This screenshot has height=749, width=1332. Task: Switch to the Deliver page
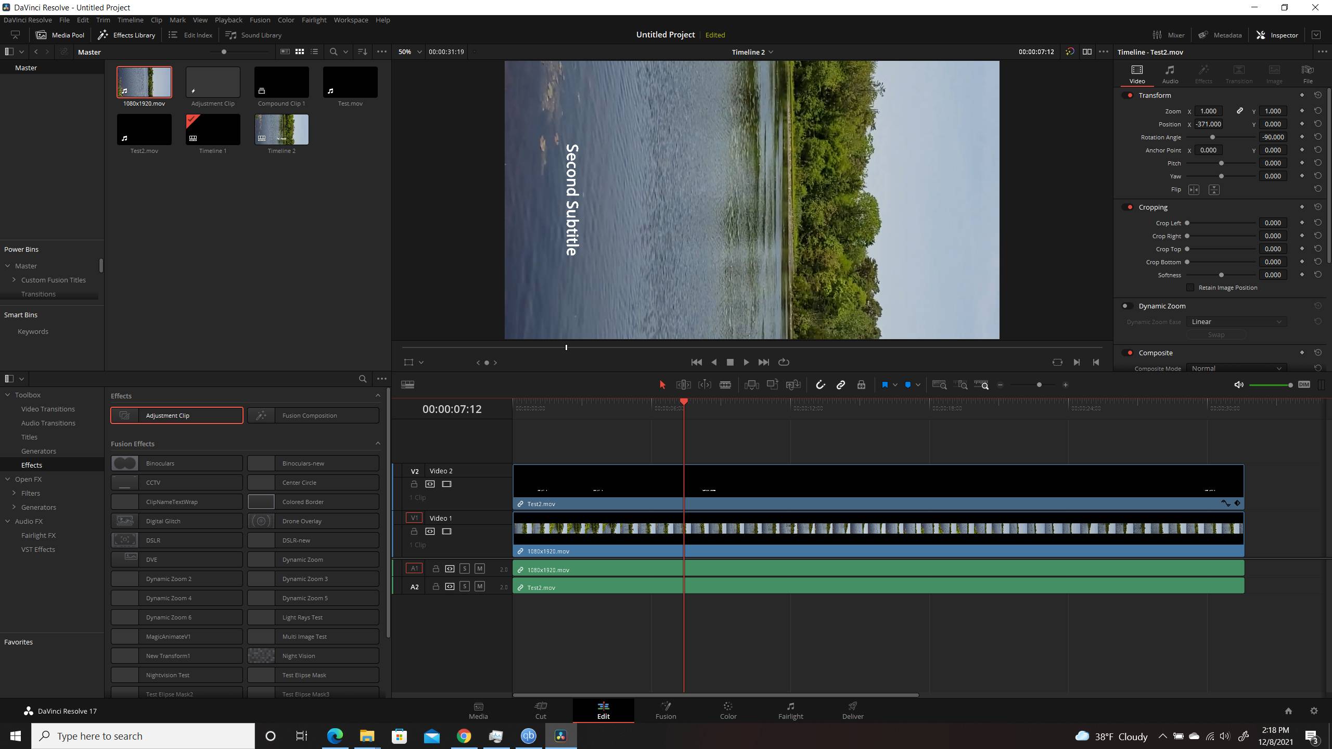853,711
